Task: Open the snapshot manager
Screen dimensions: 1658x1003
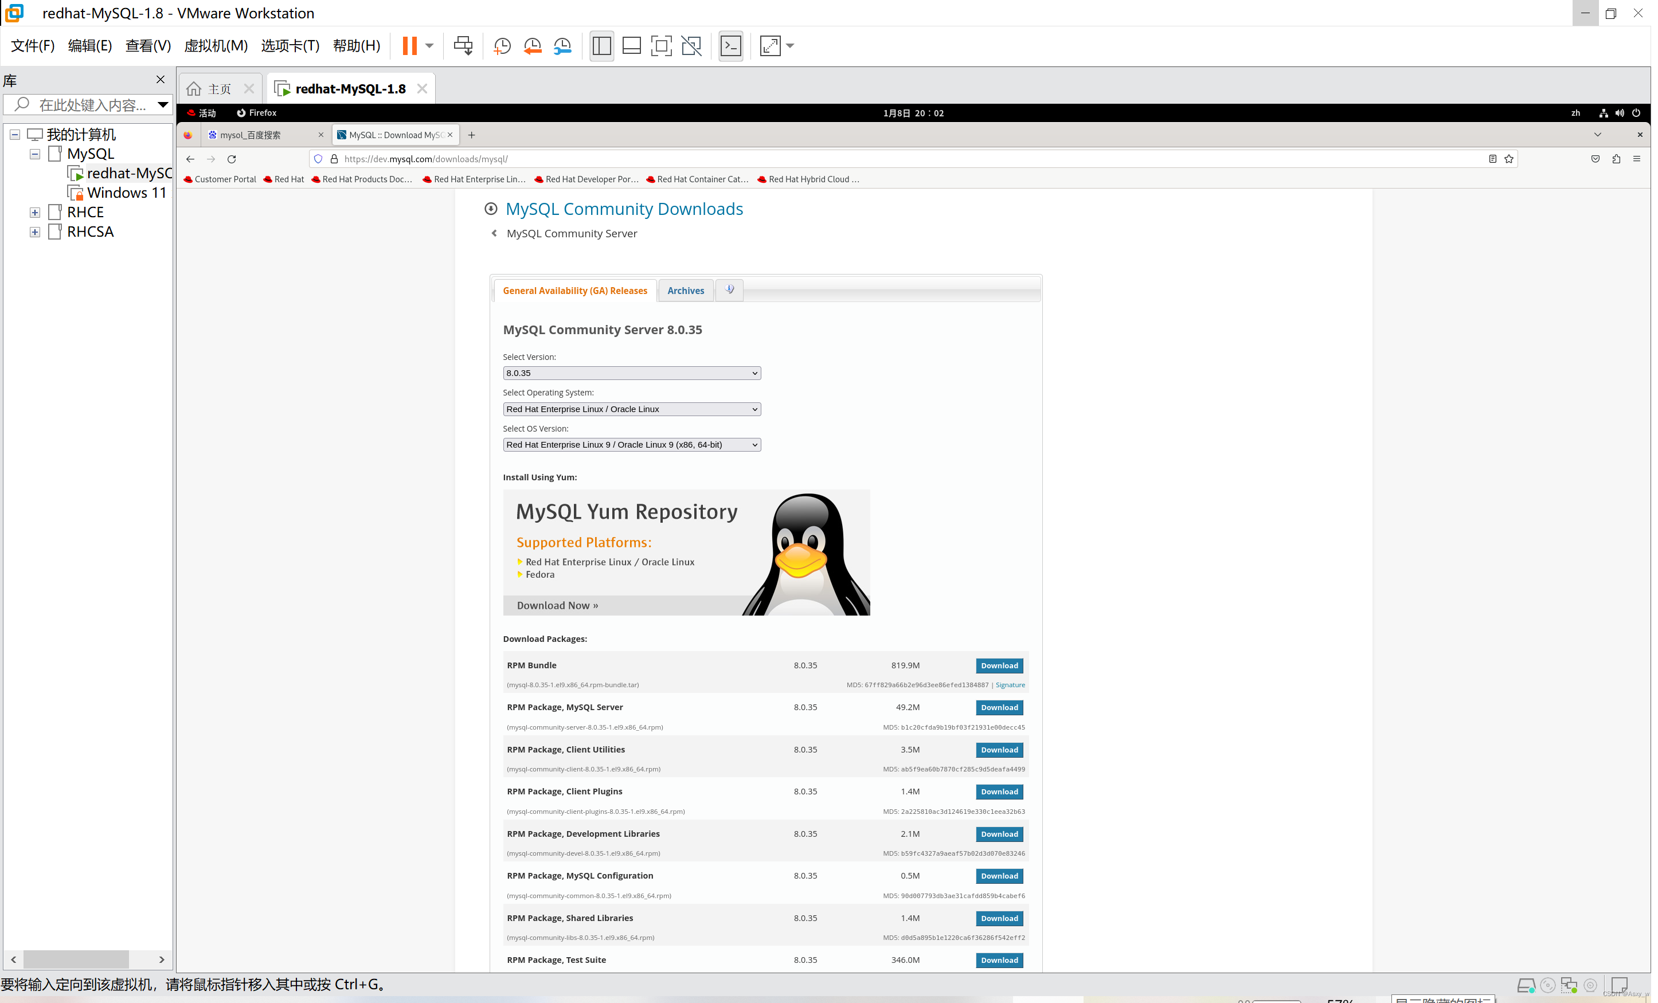Action: click(562, 45)
